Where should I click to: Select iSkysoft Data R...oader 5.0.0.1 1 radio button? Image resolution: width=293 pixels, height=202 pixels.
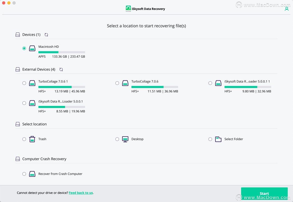pos(210,83)
